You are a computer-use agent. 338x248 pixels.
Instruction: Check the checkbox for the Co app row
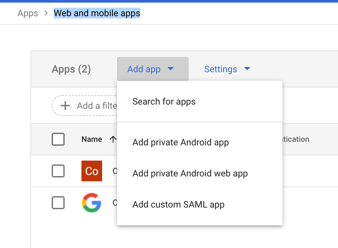(58, 171)
